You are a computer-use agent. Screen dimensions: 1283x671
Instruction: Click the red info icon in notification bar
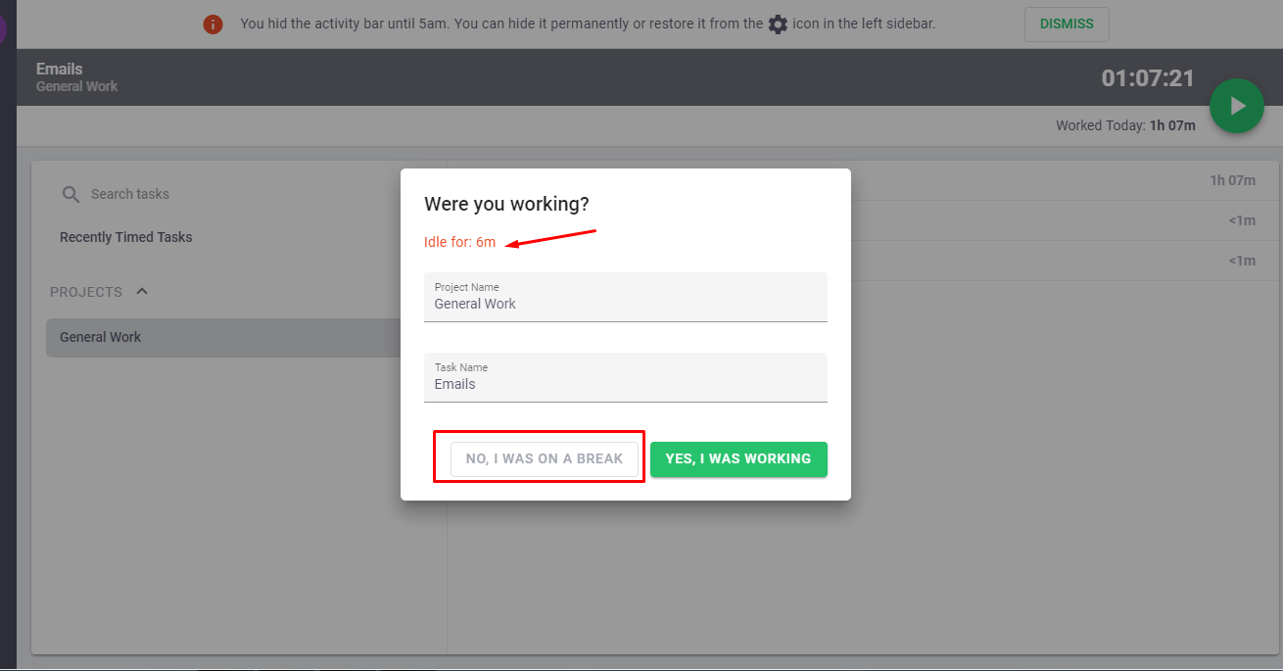pos(213,24)
